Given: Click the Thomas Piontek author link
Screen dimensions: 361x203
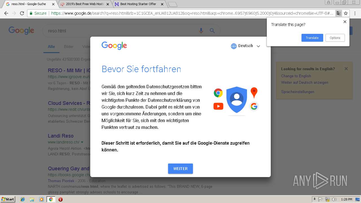Looking at the screenshot, I should [61, 181].
